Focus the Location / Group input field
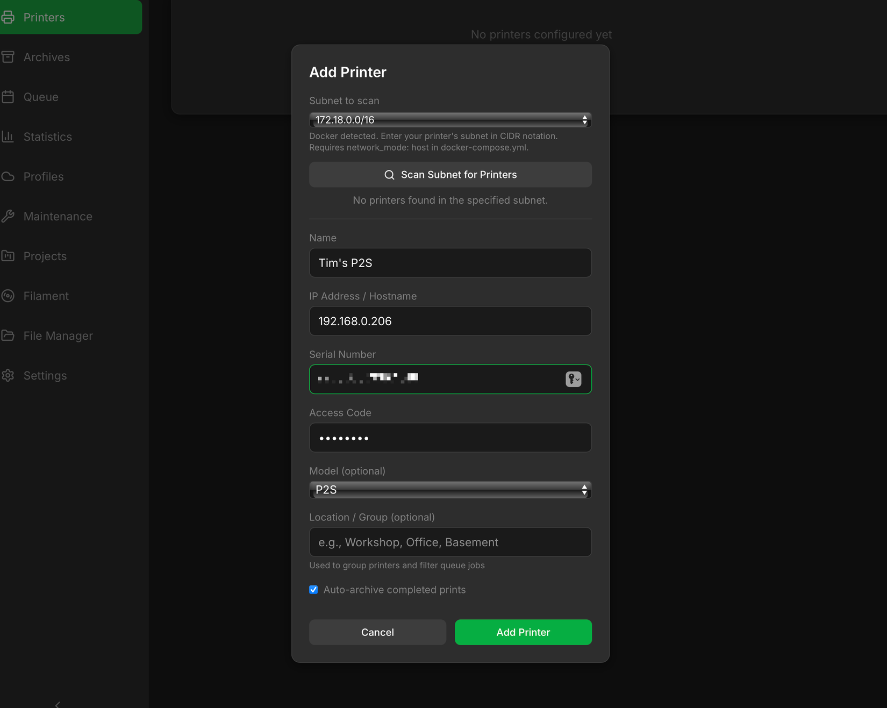Screen dimensions: 887x708 coord(450,542)
